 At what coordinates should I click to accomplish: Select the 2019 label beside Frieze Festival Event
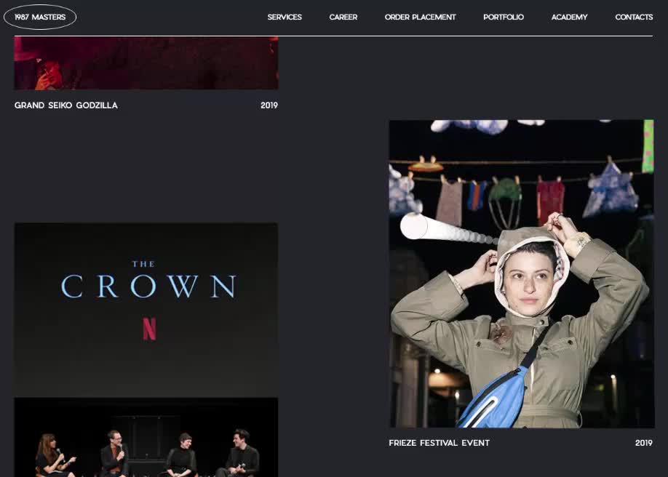pyautogui.click(x=644, y=443)
